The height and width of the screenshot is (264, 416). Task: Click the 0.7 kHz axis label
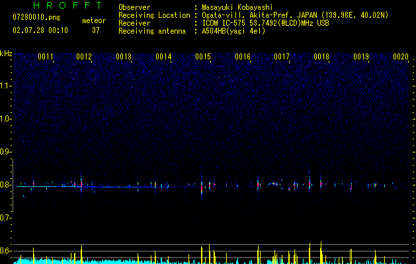(x=6, y=218)
